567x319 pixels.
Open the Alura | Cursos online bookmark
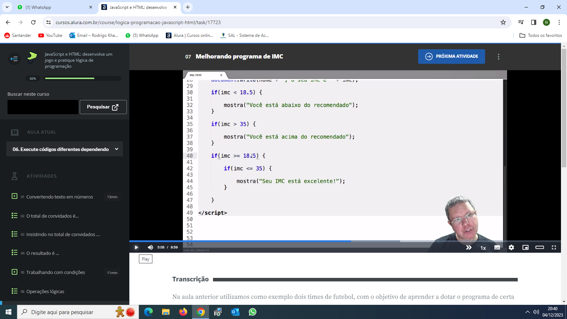click(190, 35)
